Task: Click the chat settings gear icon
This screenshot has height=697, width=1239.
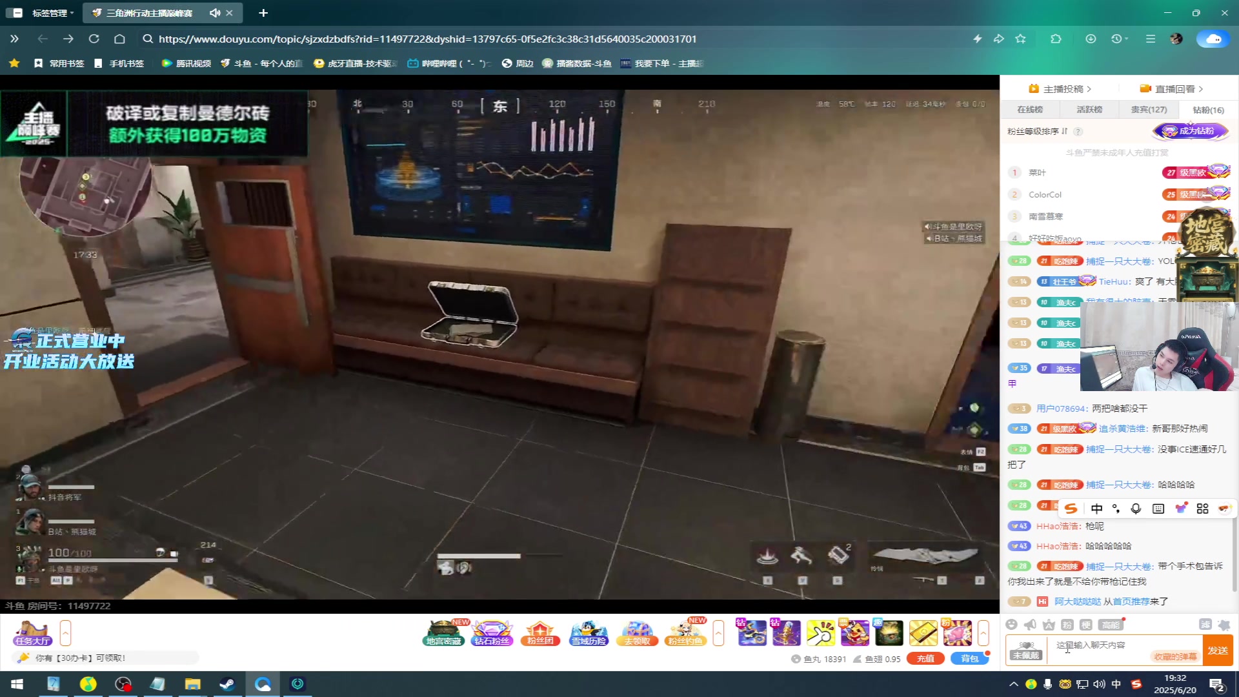Action: point(1224,624)
